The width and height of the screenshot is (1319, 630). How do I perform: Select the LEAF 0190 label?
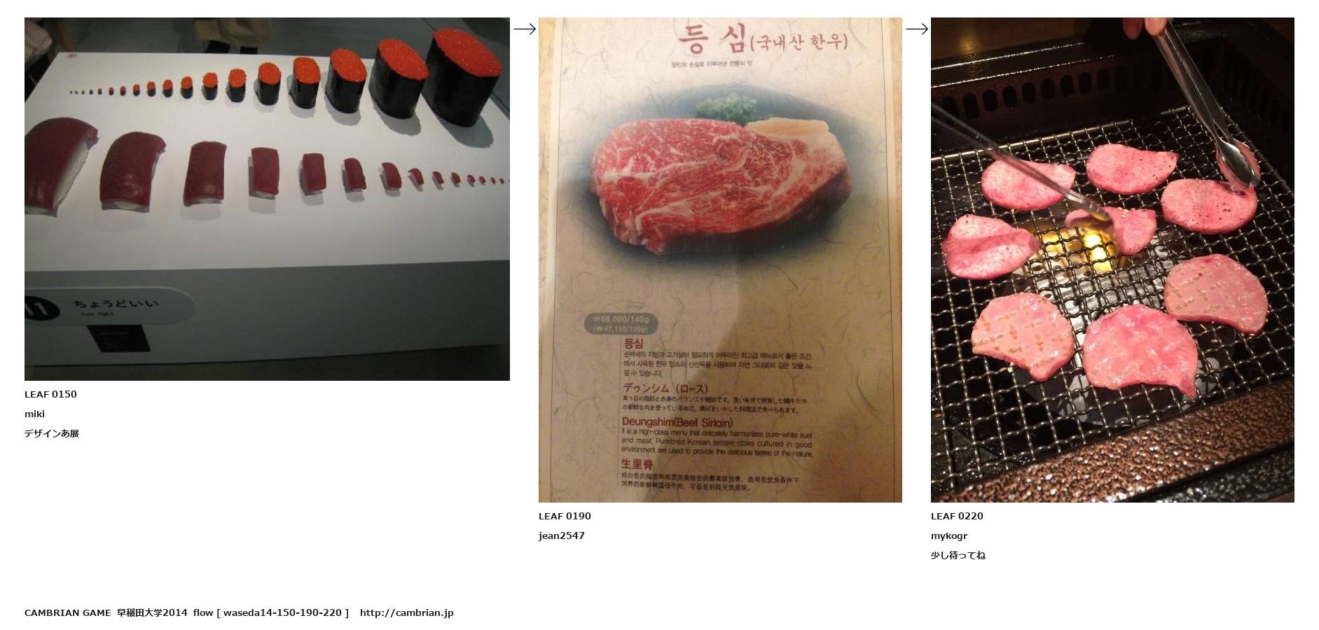click(x=565, y=516)
